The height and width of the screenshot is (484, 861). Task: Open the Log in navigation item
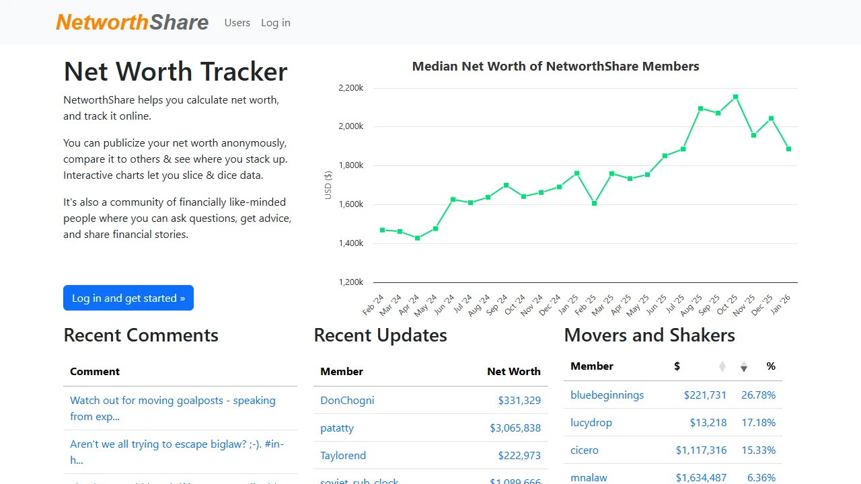tap(275, 22)
